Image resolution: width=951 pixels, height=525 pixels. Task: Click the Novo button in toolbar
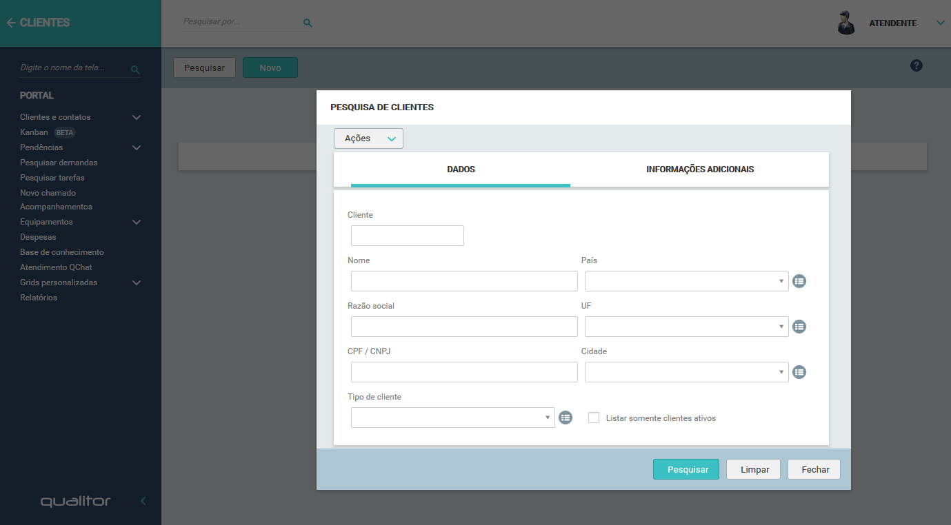(x=270, y=68)
